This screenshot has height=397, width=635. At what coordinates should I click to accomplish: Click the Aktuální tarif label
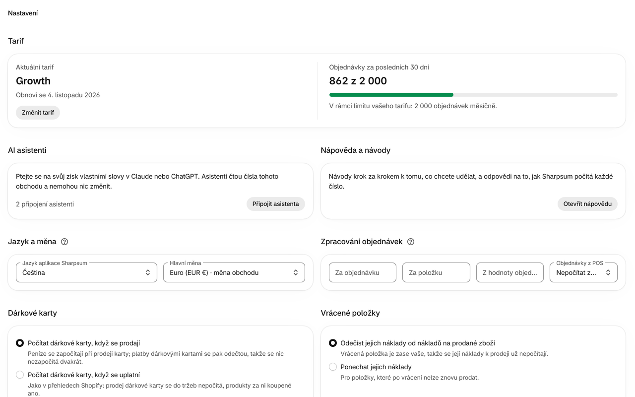[x=35, y=67]
